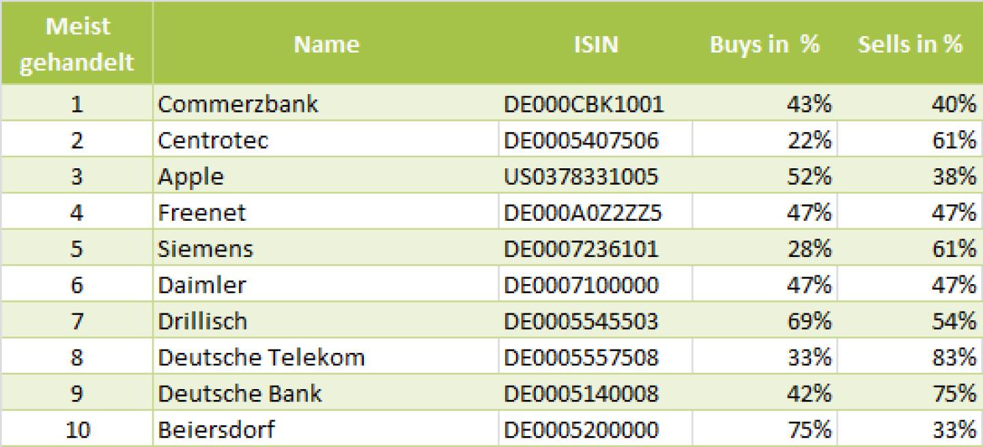Select rank number 10 cell

pos(76,430)
